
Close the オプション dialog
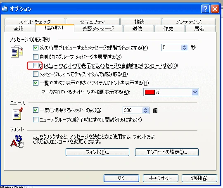215,9
